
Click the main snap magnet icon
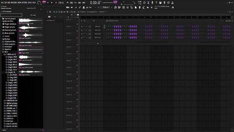[x=87, y=7]
